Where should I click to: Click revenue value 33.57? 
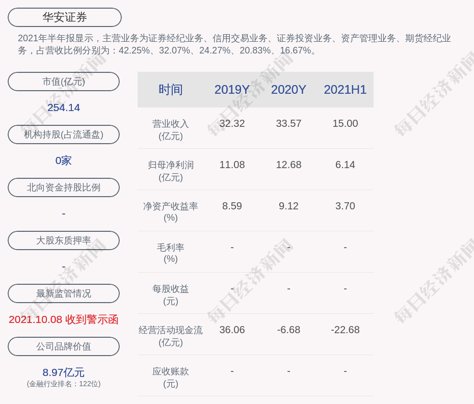(288, 123)
